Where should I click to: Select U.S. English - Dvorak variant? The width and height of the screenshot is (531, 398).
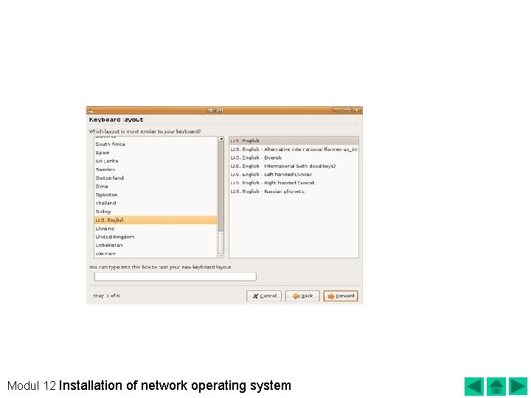pyautogui.click(x=294, y=158)
